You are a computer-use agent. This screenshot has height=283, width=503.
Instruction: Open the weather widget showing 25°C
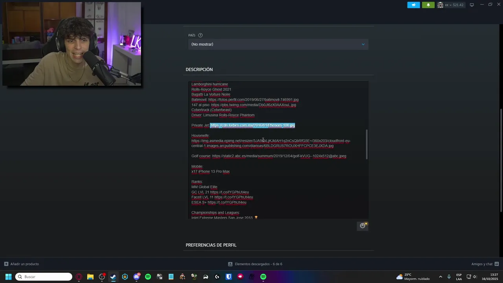(413, 277)
